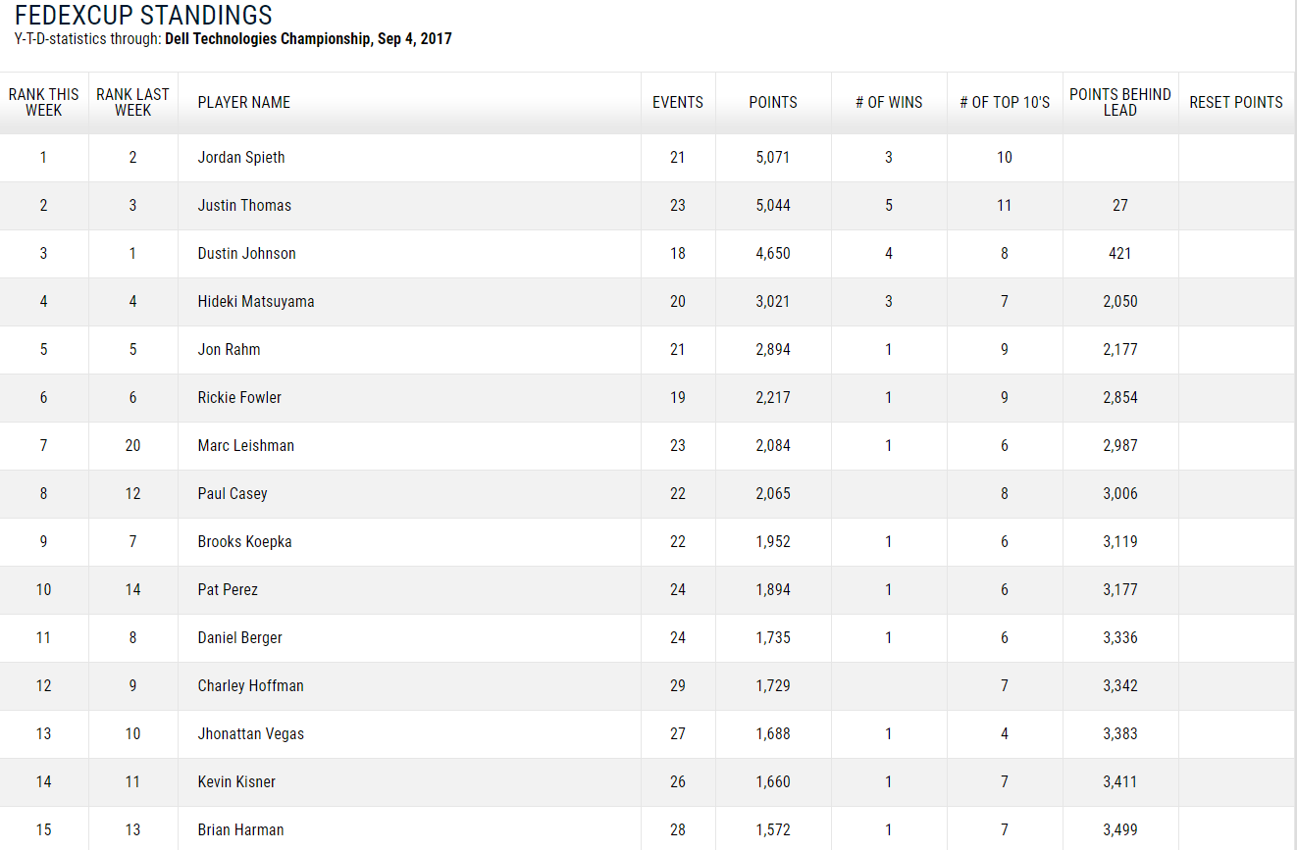The width and height of the screenshot is (1297, 850).
Task: Click Brian Harman's name
Action: pyautogui.click(x=240, y=830)
